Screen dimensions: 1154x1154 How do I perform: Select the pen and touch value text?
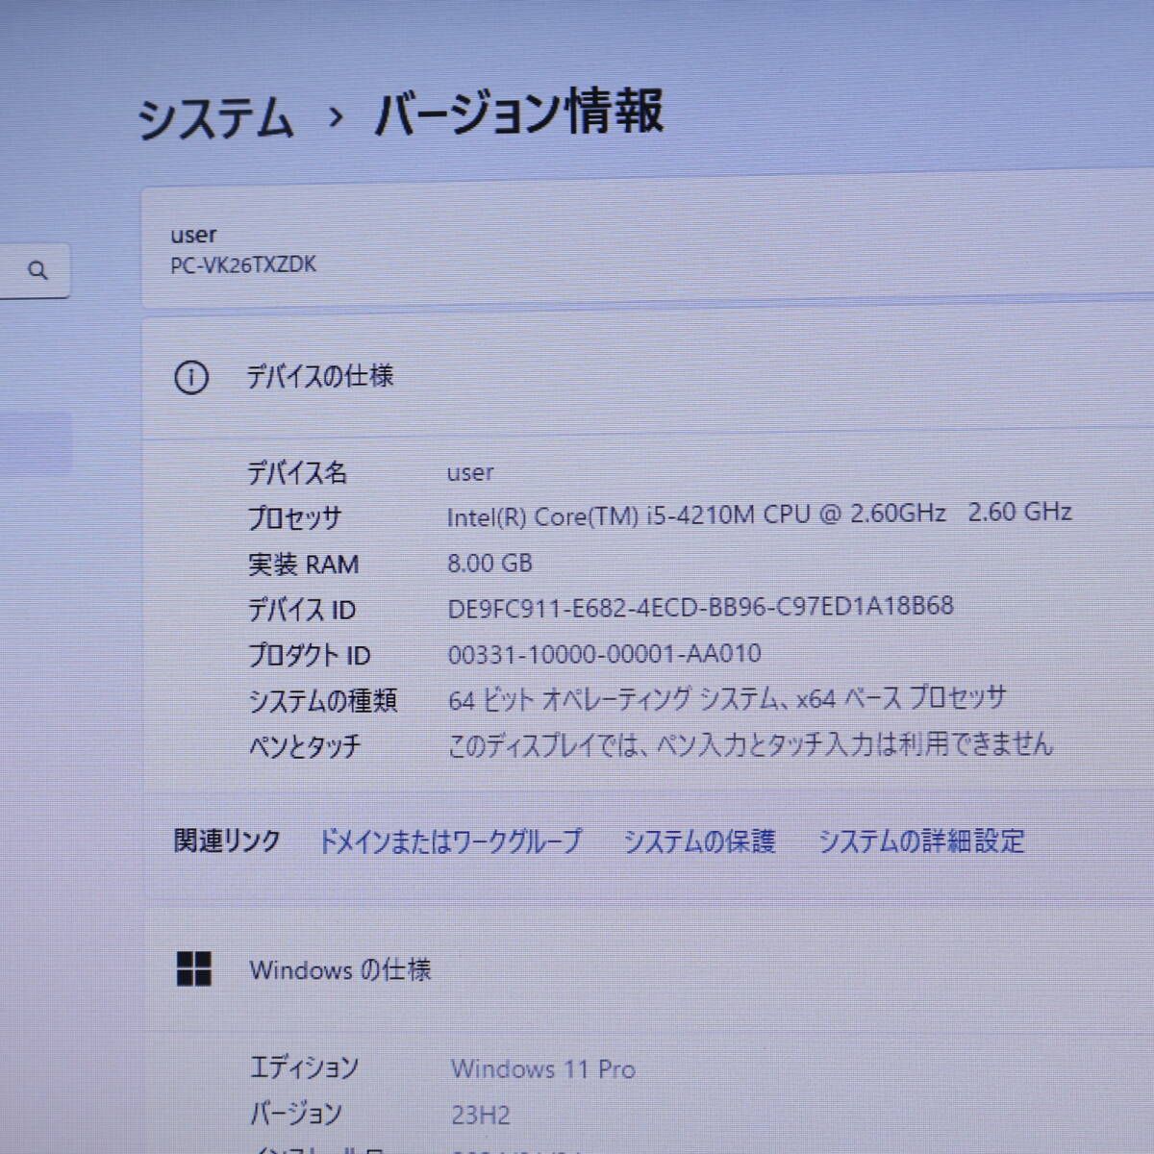point(750,743)
